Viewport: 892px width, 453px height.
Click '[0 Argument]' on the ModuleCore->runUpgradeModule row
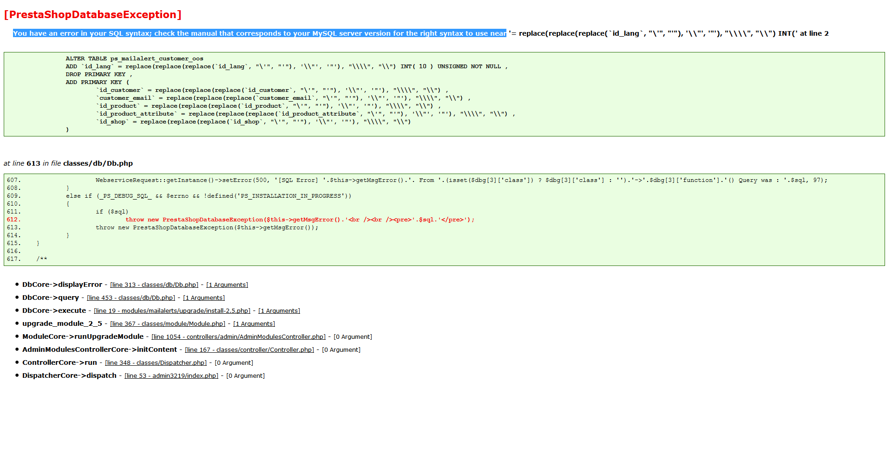pos(353,337)
